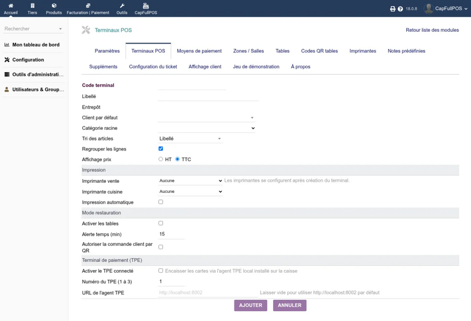Switch to the Zones / Salles tab
The image size is (471, 321).
[x=248, y=51]
